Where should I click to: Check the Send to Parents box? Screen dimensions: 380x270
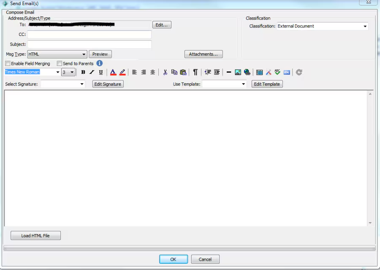click(60, 63)
